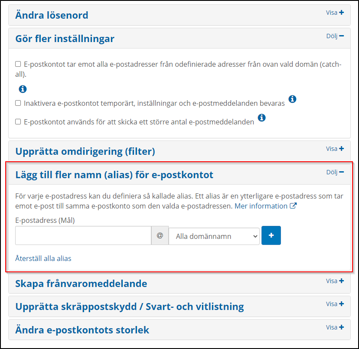The image size is (359, 349).
Task: Tick the större antal e-postmeddelanden checkbox
Action: tap(18, 122)
